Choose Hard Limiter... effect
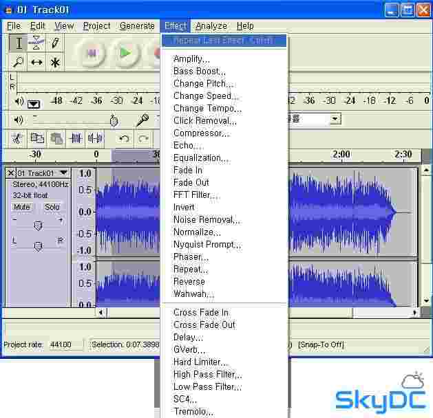 (224, 362)
